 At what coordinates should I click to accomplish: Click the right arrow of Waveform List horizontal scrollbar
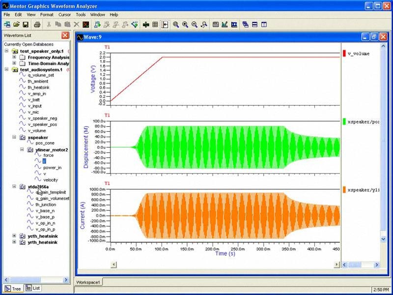(x=66, y=279)
